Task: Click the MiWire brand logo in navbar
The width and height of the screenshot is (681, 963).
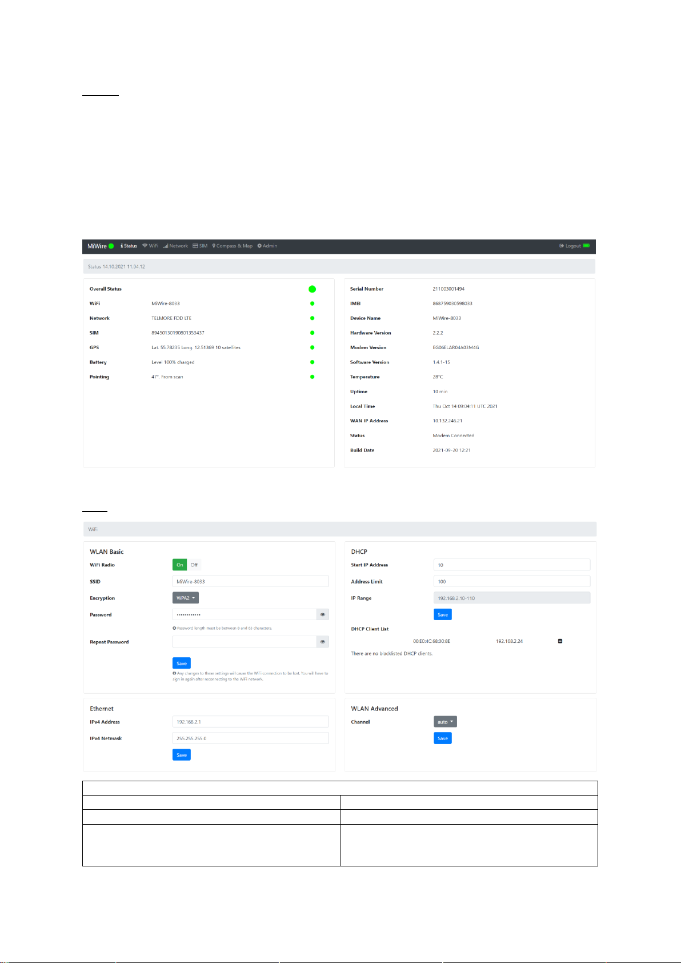Action: tap(101, 246)
